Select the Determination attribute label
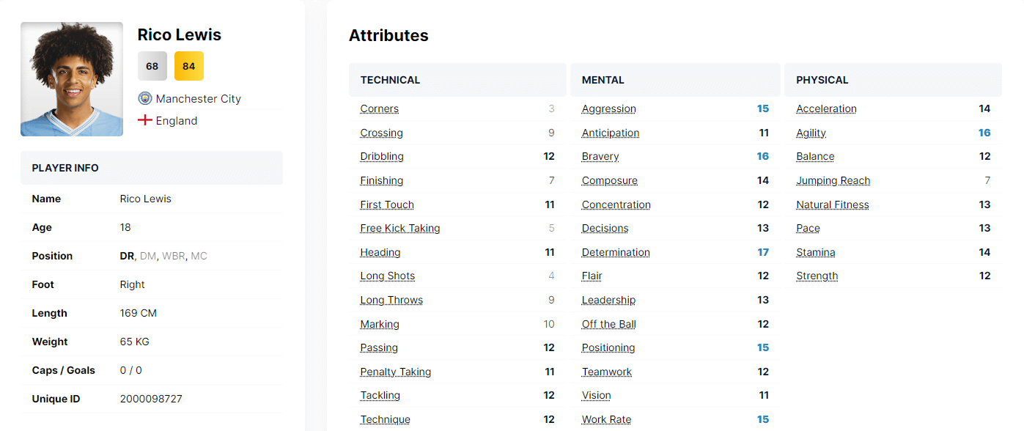 click(x=616, y=252)
